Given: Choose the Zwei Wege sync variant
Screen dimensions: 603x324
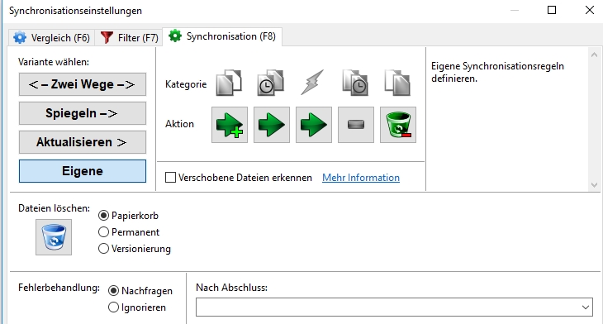Looking at the screenshot, I should coord(83,84).
